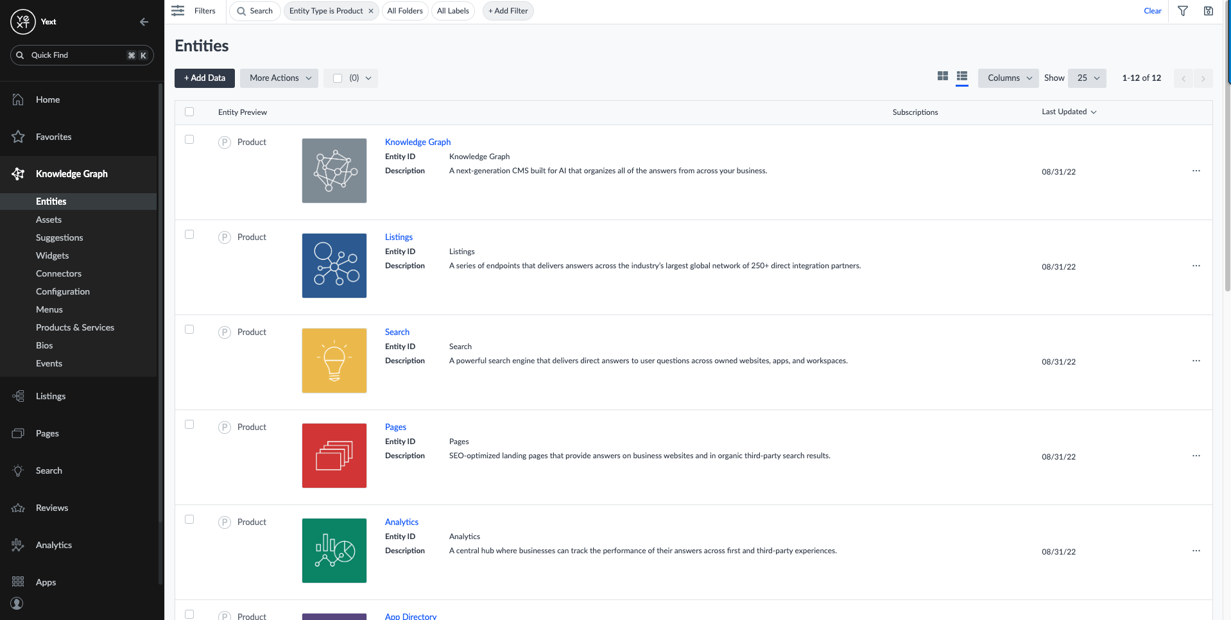The height and width of the screenshot is (620, 1231).
Task: Open the Connectors section in the sidebar
Action: tap(58, 273)
